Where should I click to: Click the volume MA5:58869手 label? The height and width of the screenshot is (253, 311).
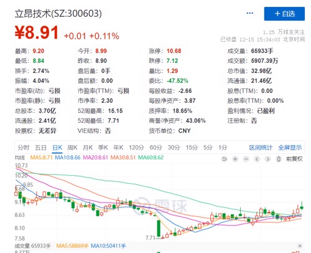click(73, 246)
